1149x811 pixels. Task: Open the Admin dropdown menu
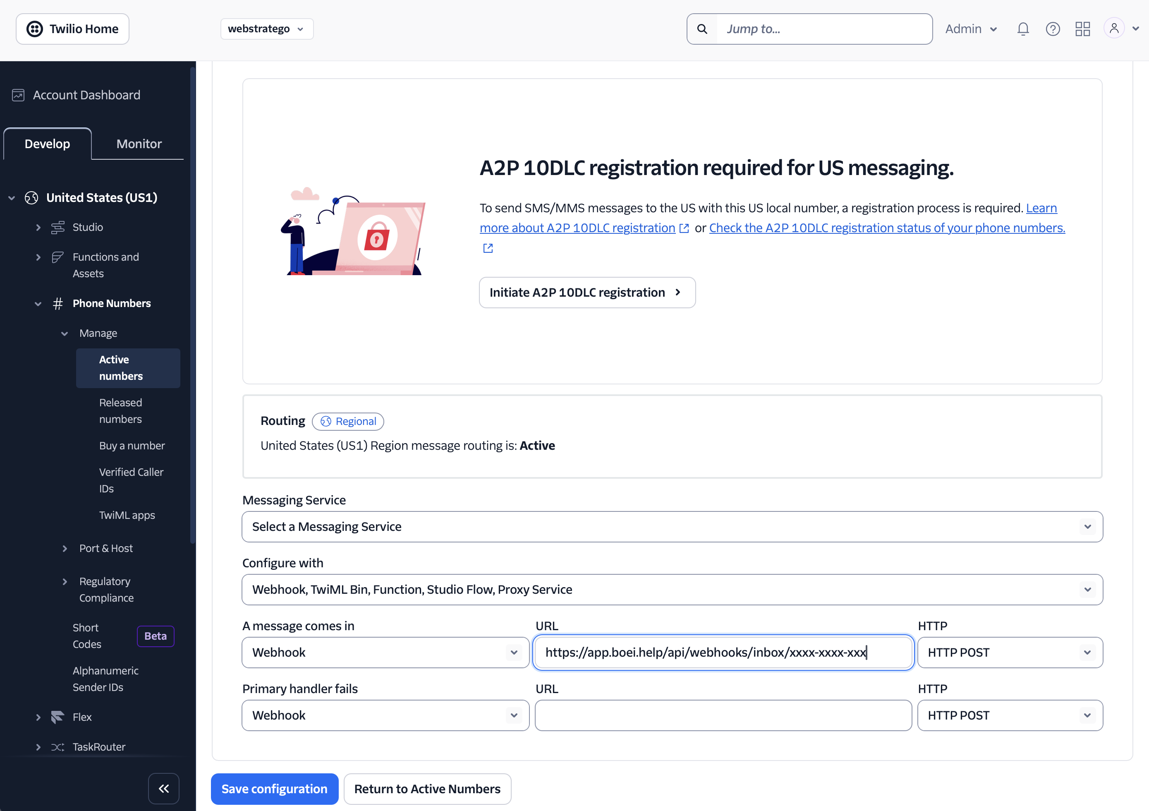pos(971,29)
